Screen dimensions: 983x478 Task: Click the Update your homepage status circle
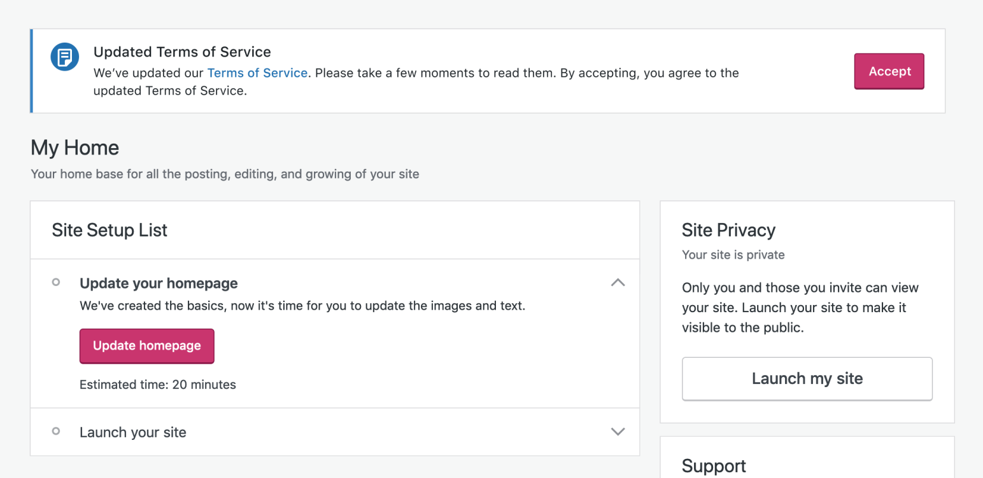(56, 282)
